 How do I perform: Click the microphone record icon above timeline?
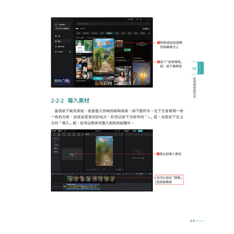[x=119, y=173]
